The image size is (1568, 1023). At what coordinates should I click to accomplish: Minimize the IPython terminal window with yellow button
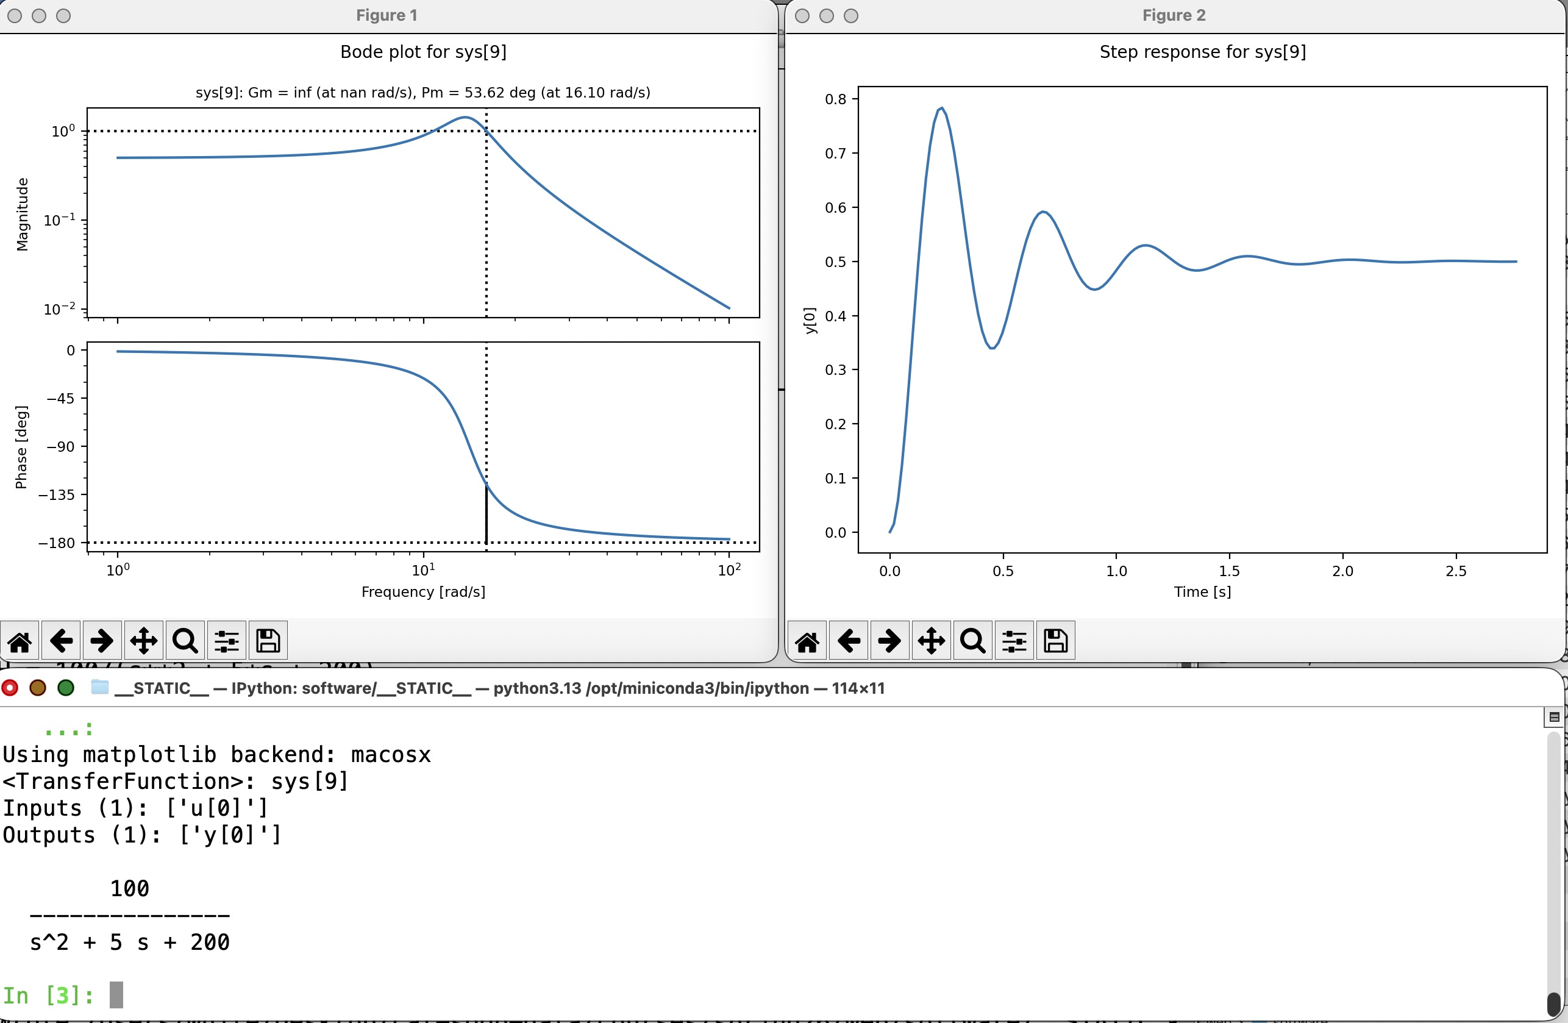38,688
